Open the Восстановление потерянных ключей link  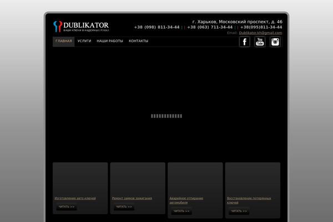click(x=249, y=200)
